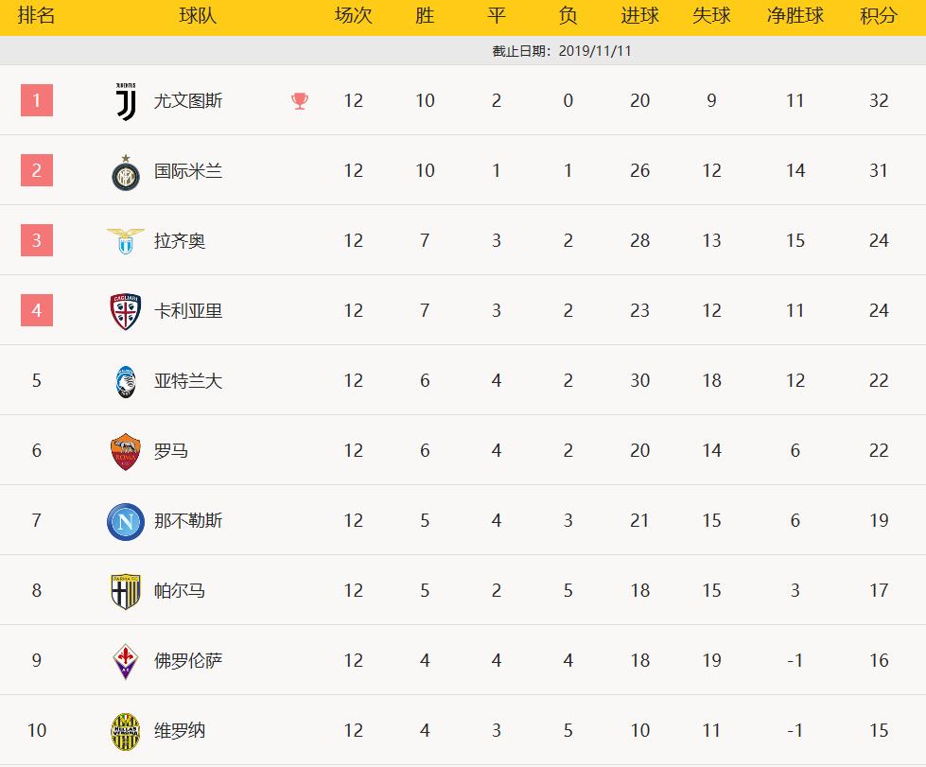Select the AS Roma wolf badge

[x=126, y=452]
